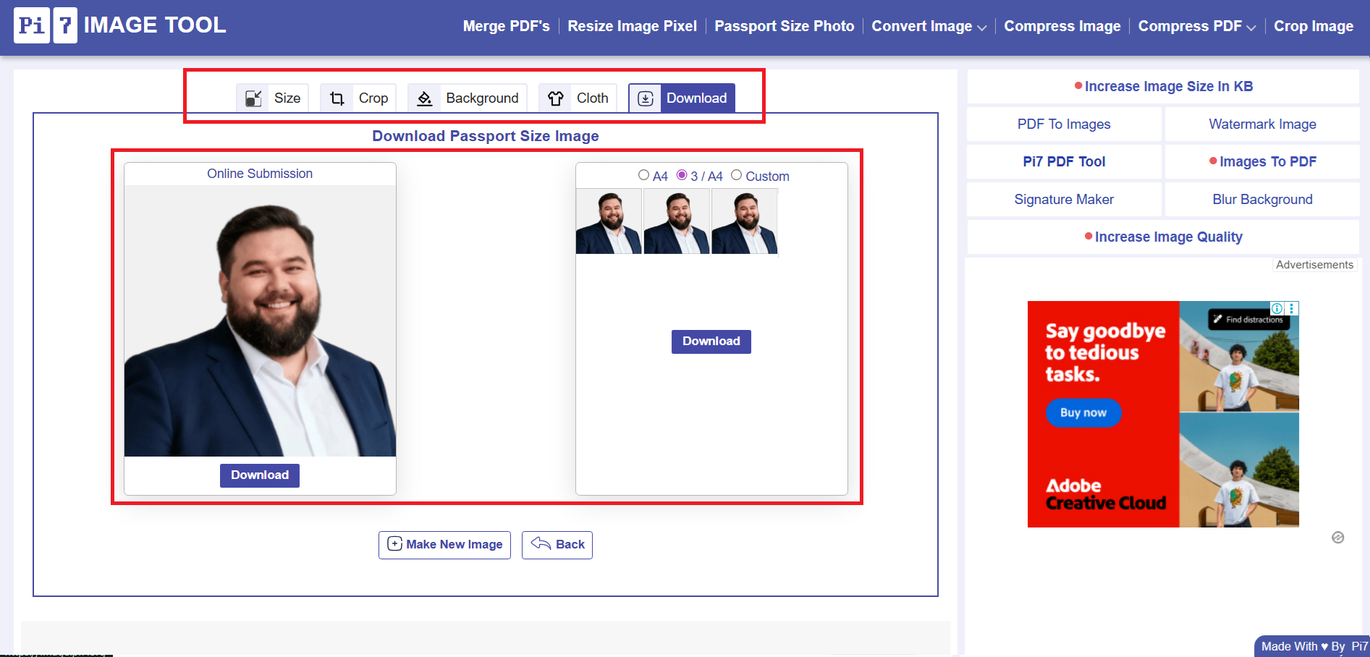Select the Download tab label

(697, 98)
